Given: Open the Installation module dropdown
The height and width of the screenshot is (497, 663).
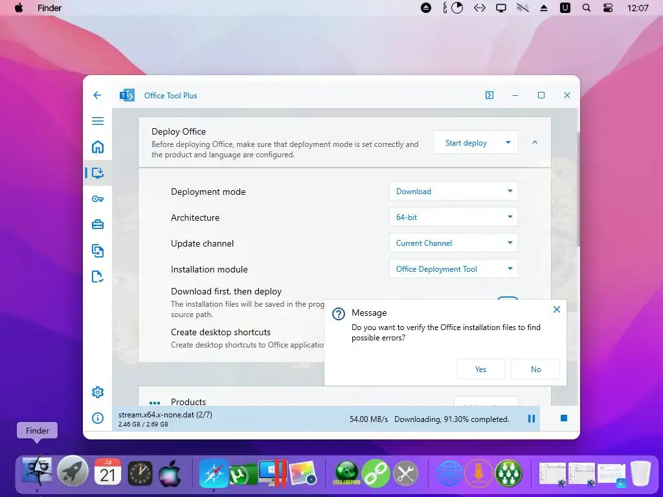Looking at the screenshot, I should tap(453, 269).
